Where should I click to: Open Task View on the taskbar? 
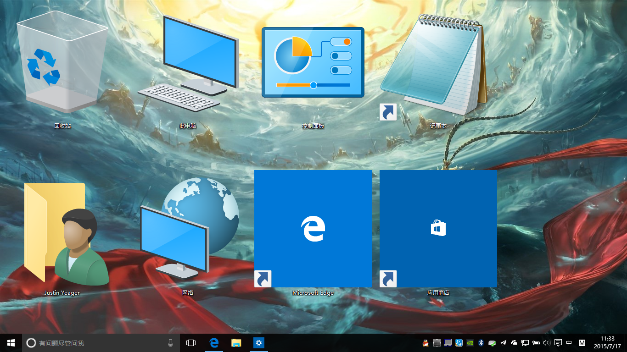click(x=190, y=342)
